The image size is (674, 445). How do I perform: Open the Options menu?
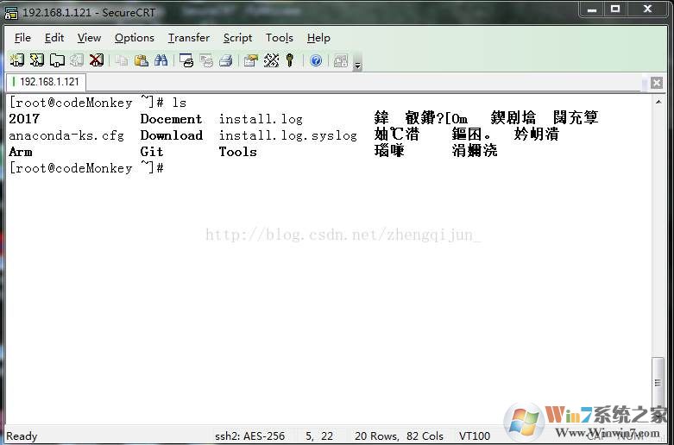[134, 38]
